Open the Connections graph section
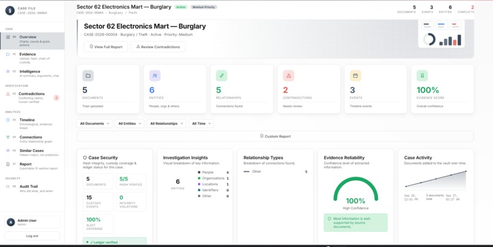Screen dimensions: 493x247 pyautogui.click(x=32, y=139)
